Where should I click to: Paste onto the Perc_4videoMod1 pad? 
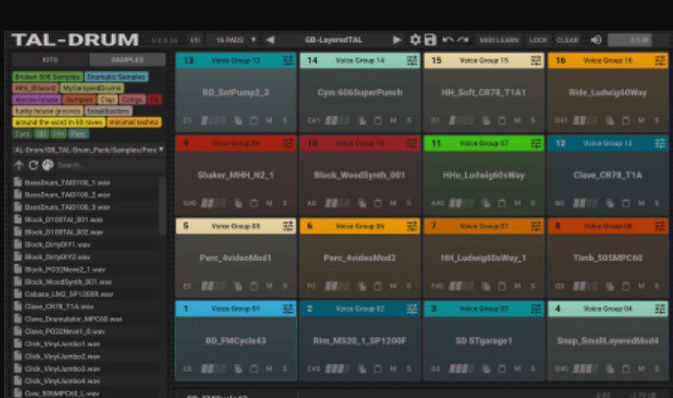pos(254,286)
